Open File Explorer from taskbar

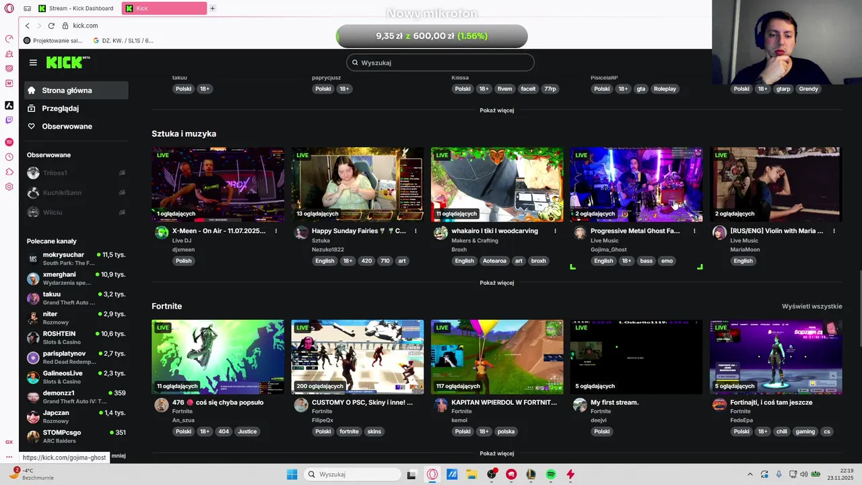click(471, 474)
